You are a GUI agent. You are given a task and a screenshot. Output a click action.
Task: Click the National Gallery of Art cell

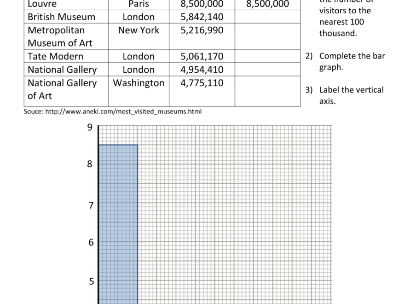click(x=66, y=91)
